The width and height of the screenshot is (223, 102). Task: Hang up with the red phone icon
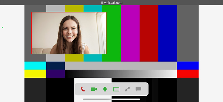pyautogui.click(x=83, y=89)
